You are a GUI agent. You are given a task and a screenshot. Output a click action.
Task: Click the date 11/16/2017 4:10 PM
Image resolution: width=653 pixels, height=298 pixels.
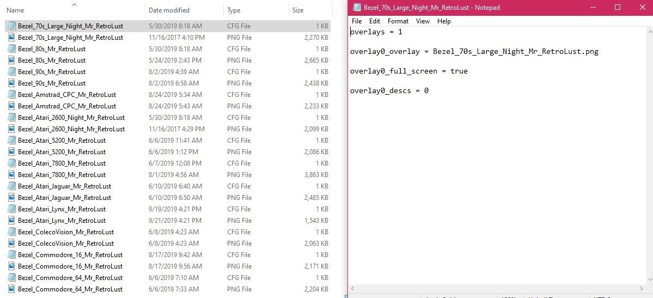176,38
